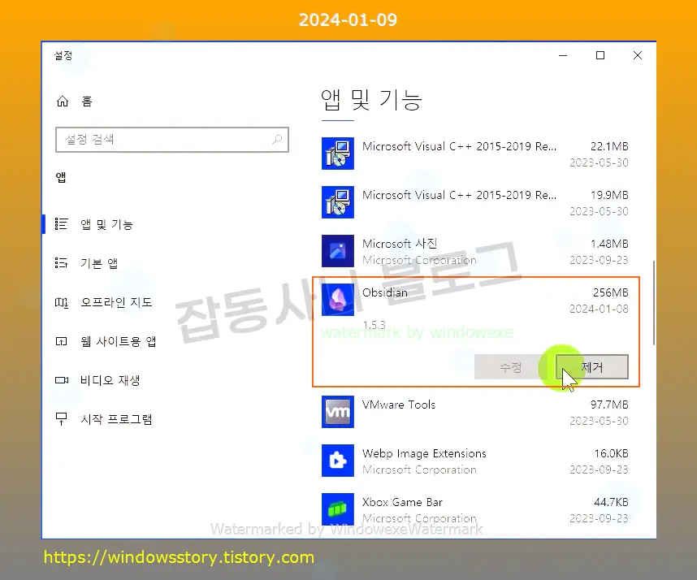Viewport: 697px width, 580px height.
Task: Click the 오프라인 지도 map icon
Action: pos(62,303)
